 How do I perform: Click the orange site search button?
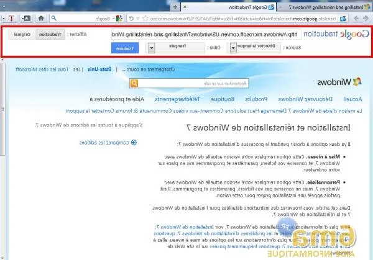pyautogui.click(x=134, y=83)
